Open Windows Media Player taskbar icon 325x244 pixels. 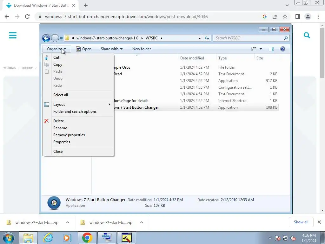click(x=67, y=238)
